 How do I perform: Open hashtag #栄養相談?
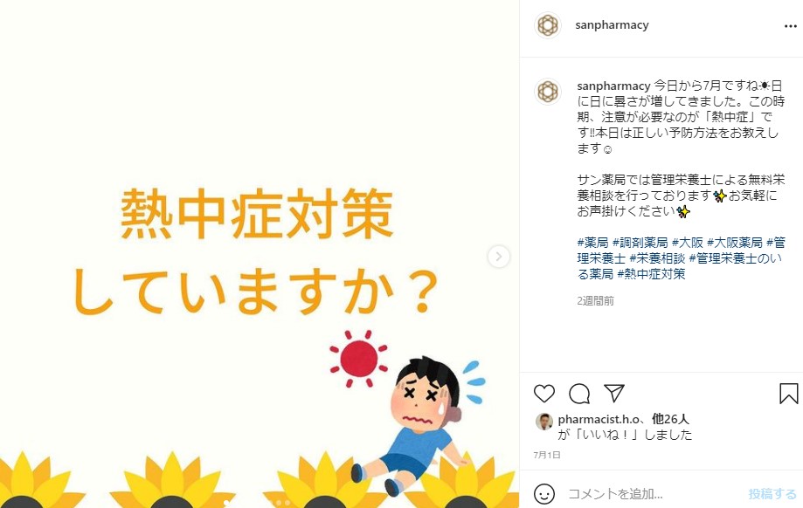click(x=657, y=257)
